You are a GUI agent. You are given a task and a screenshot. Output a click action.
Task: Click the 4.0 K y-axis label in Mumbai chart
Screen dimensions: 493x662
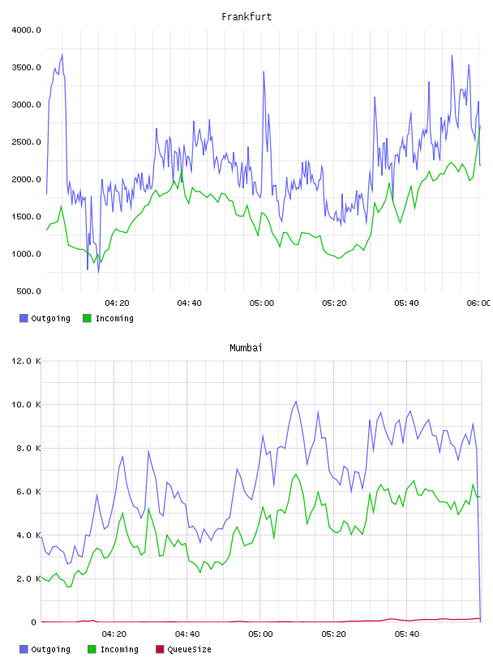point(28,535)
